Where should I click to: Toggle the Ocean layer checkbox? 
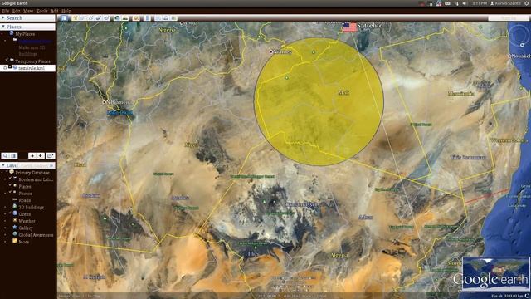(10, 213)
